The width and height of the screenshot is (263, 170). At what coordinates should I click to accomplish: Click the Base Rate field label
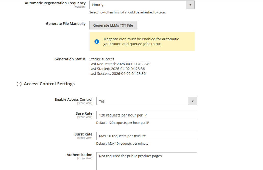84,113
